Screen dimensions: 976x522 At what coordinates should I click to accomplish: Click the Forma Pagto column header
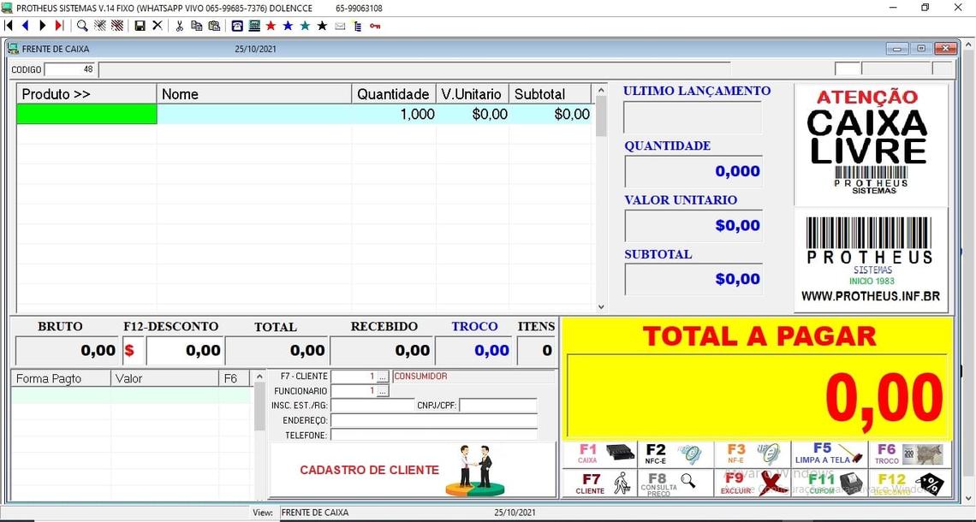coord(61,378)
